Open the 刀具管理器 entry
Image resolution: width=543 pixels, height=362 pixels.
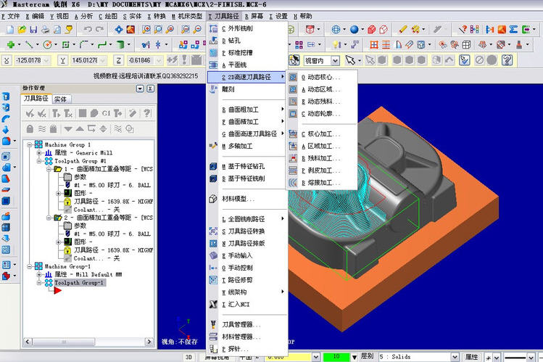(x=241, y=324)
